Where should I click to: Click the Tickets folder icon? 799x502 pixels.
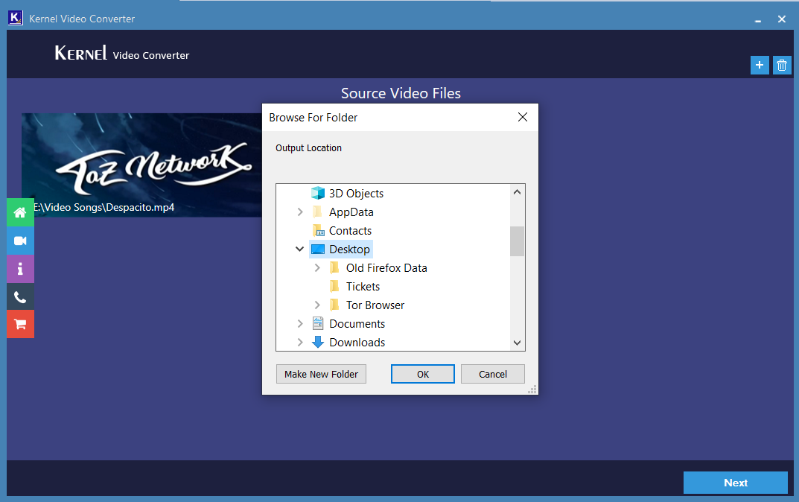point(335,286)
